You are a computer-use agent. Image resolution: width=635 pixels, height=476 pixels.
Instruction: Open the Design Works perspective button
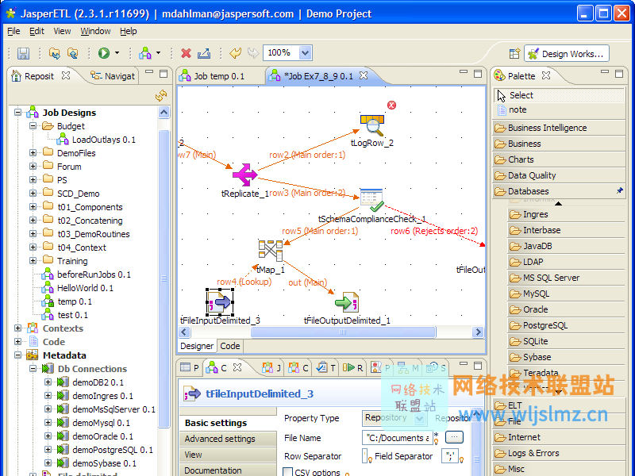click(567, 53)
